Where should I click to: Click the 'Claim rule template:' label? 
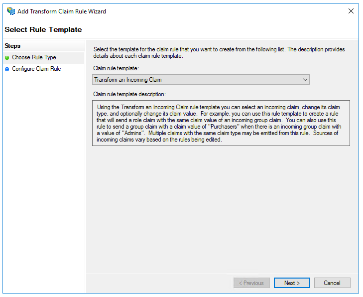[116, 68]
